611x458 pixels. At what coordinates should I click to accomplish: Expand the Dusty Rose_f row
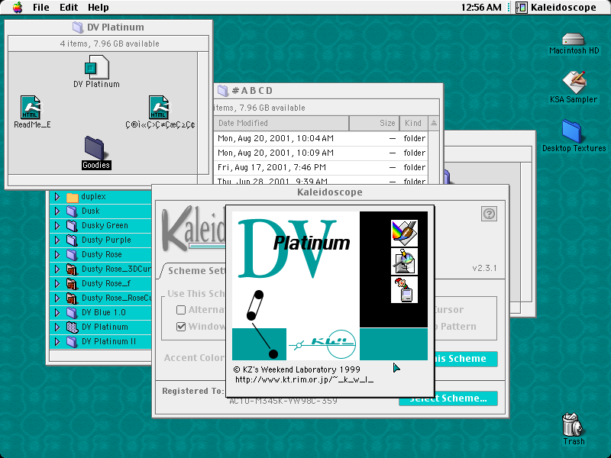click(x=57, y=283)
